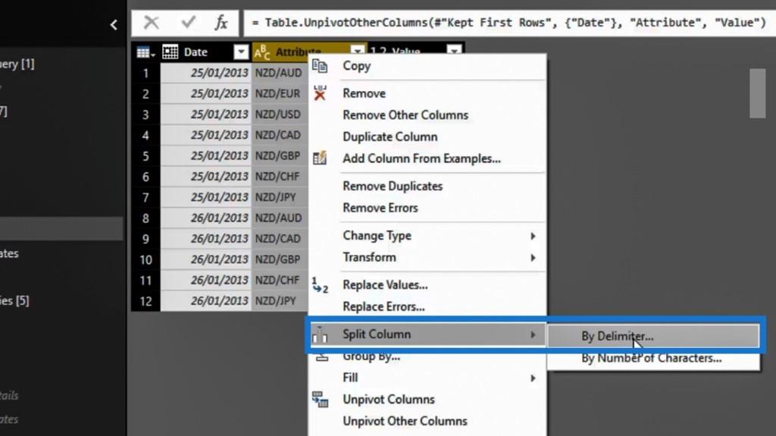Image resolution: width=776 pixels, height=436 pixels.
Task: Click the Replace Values 1-2 icon
Action: tap(321, 285)
